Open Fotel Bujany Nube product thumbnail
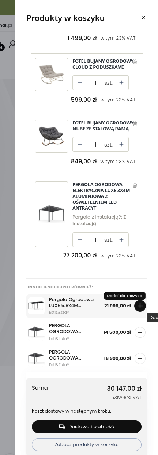This screenshot has width=158, height=455. 52,136
